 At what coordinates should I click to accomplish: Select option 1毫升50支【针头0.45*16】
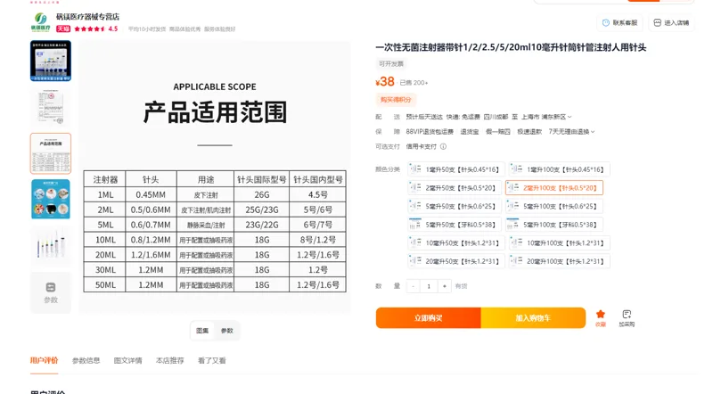(456, 169)
